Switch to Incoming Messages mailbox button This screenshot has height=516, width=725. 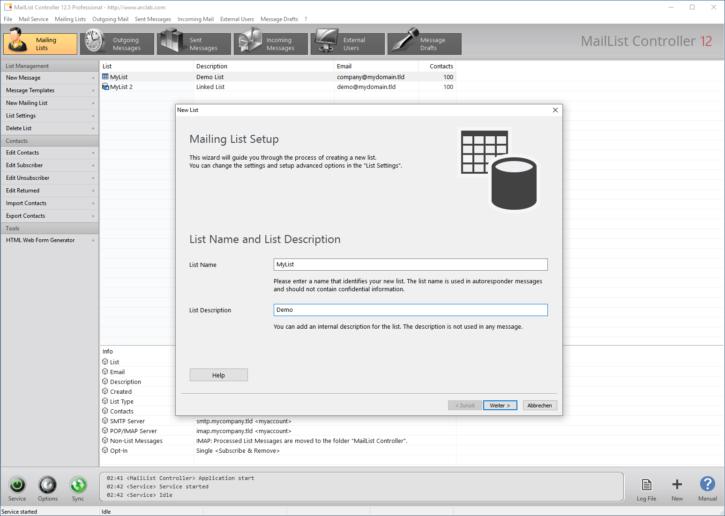point(271,44)
